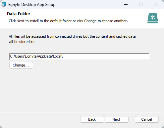Click the greyed-out maximize button

[x=141, y=4]
